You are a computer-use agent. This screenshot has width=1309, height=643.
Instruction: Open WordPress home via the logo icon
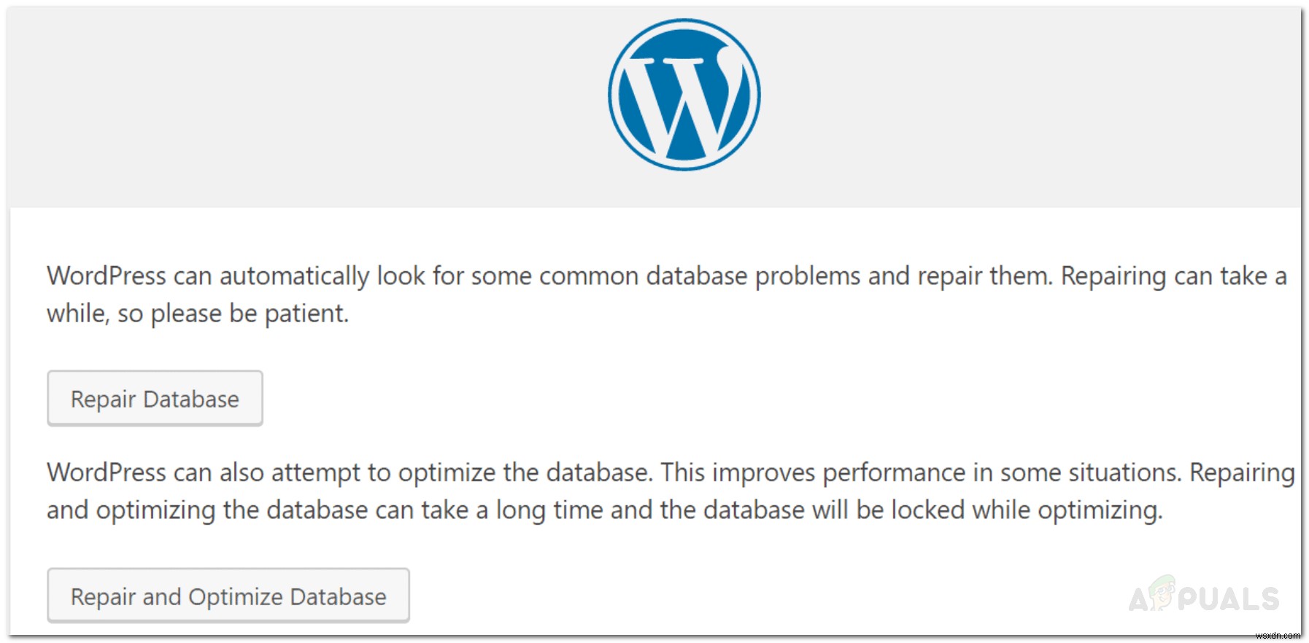(x=684, y=93)
